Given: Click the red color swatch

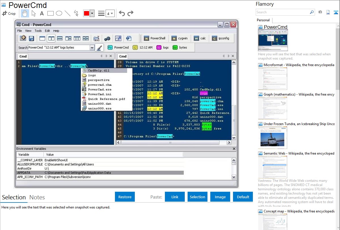Looking at the screenshot, I should point(86,13).
